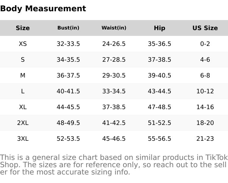The image size is (228, 183).
Task: Click US size value 21-23
Action: [x=205, y=139]
